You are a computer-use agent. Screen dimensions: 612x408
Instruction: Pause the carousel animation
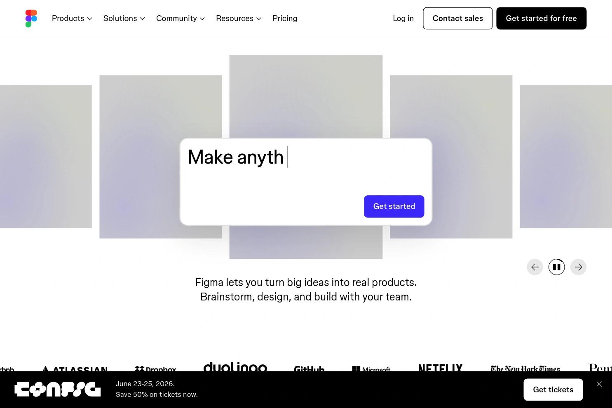click(556, 267)
